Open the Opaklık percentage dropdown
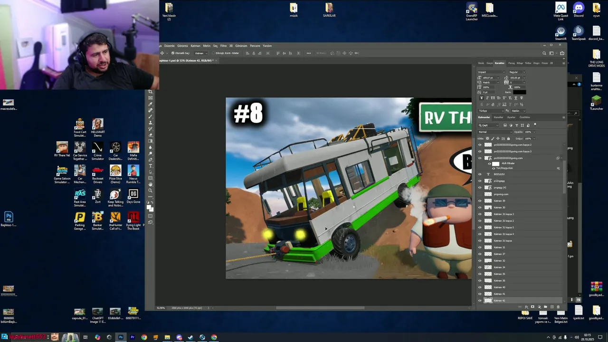The width and height of the screenshot is (608, 342). click(x=534, y=132)
